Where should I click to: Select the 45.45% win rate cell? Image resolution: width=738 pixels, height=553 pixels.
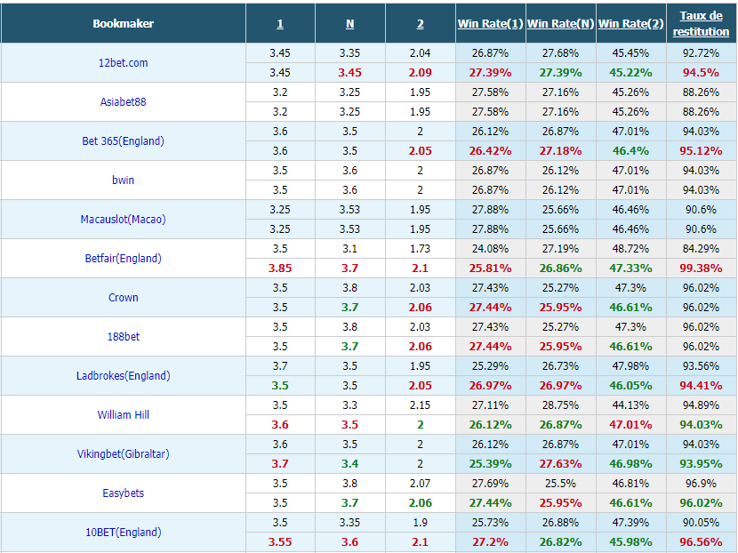(630, 52)
